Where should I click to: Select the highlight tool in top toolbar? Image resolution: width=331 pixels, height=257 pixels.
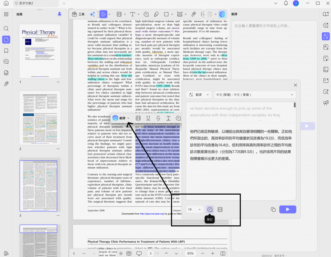coord(119,14)
